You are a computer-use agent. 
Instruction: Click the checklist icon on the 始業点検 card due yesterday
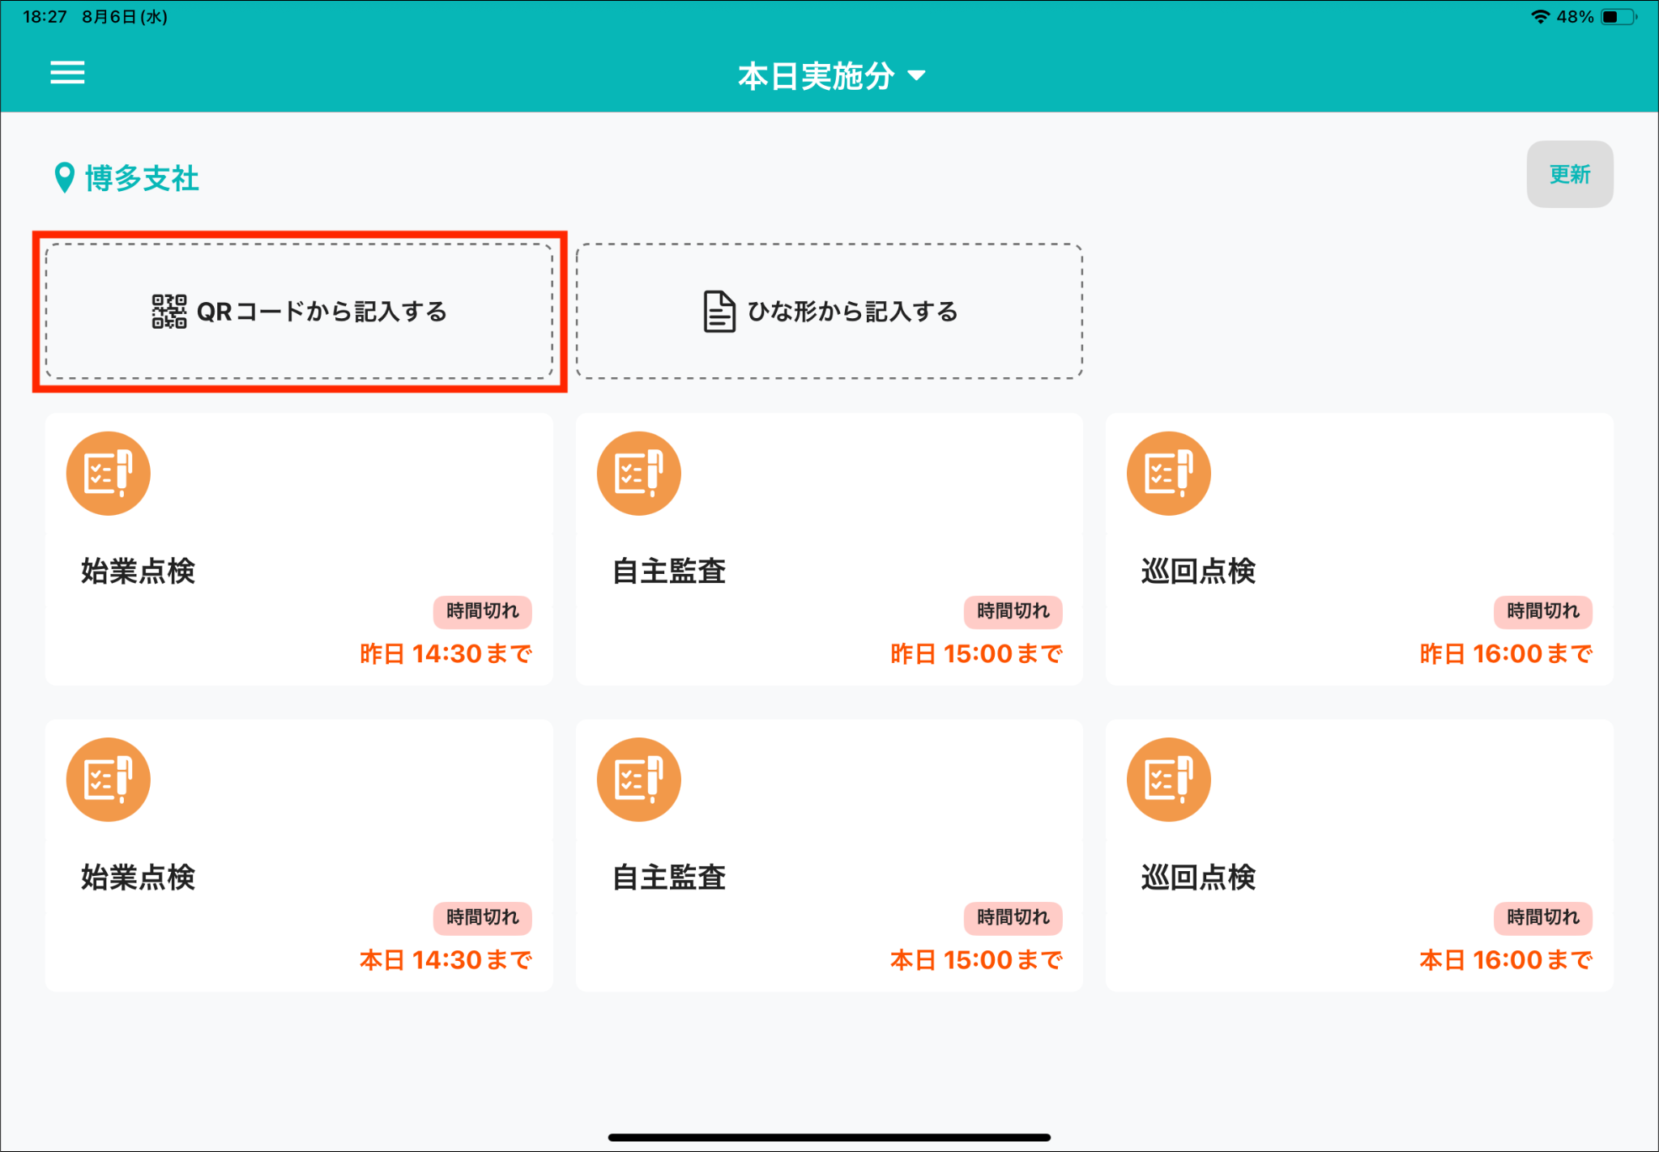click(x=109, y=474)
